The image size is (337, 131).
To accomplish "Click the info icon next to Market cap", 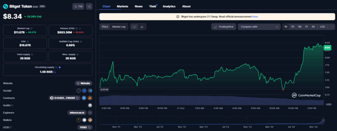I will [x=31, y=28].
